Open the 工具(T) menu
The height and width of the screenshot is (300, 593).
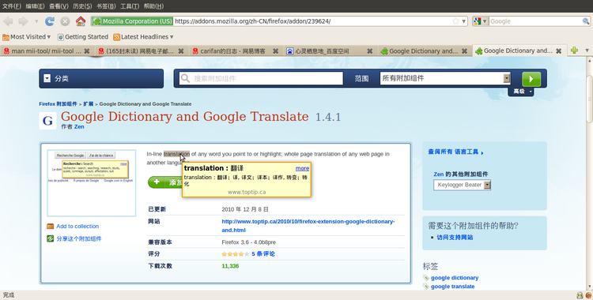click(130, 6)
